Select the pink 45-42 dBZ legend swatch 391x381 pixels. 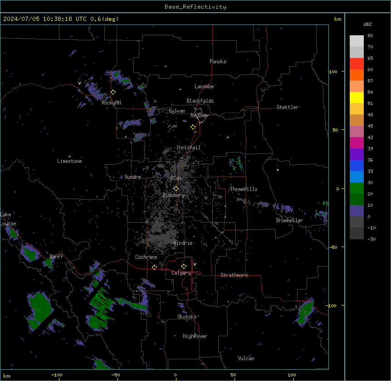(x=357, y=131)
